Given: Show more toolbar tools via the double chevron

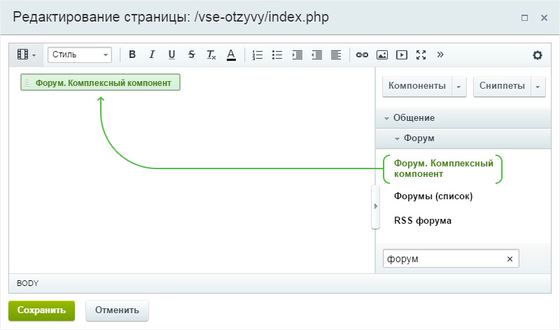Looking at the screenshot, I should tap(440, 55).
